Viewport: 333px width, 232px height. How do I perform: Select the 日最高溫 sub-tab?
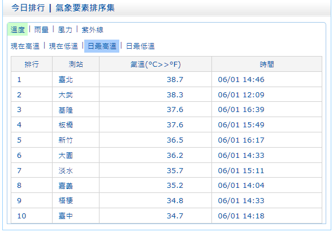(x=102, y=46)
